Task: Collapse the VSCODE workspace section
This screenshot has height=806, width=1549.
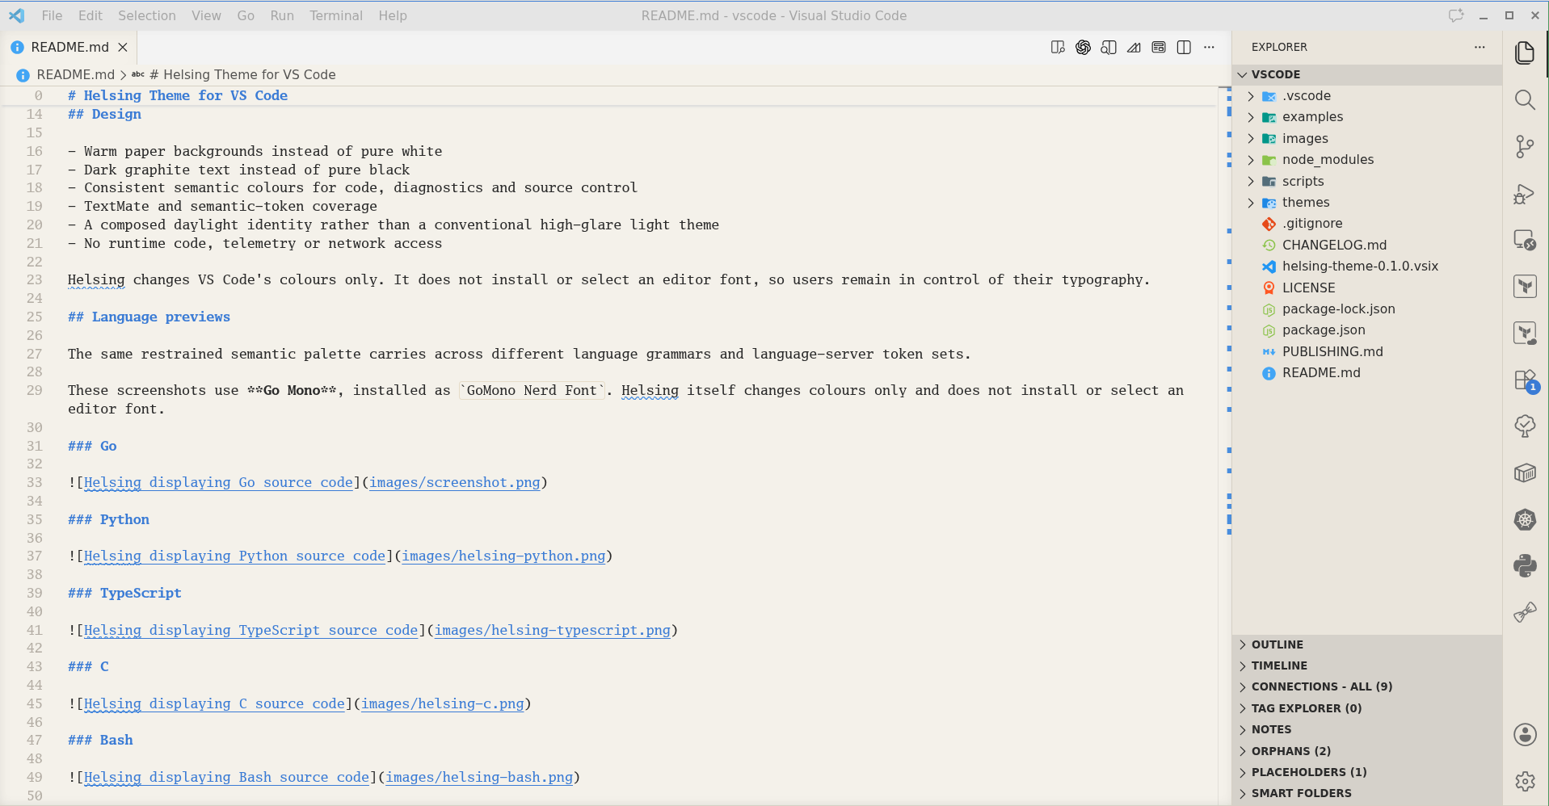Action: 1367,74
